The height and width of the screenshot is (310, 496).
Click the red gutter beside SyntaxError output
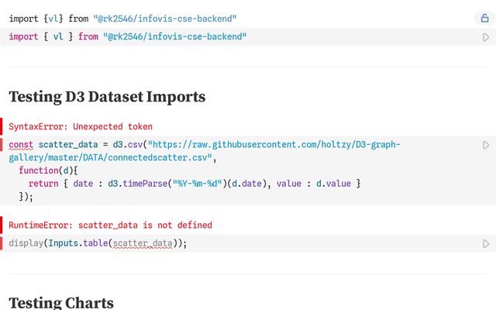(x=2, y=126)
